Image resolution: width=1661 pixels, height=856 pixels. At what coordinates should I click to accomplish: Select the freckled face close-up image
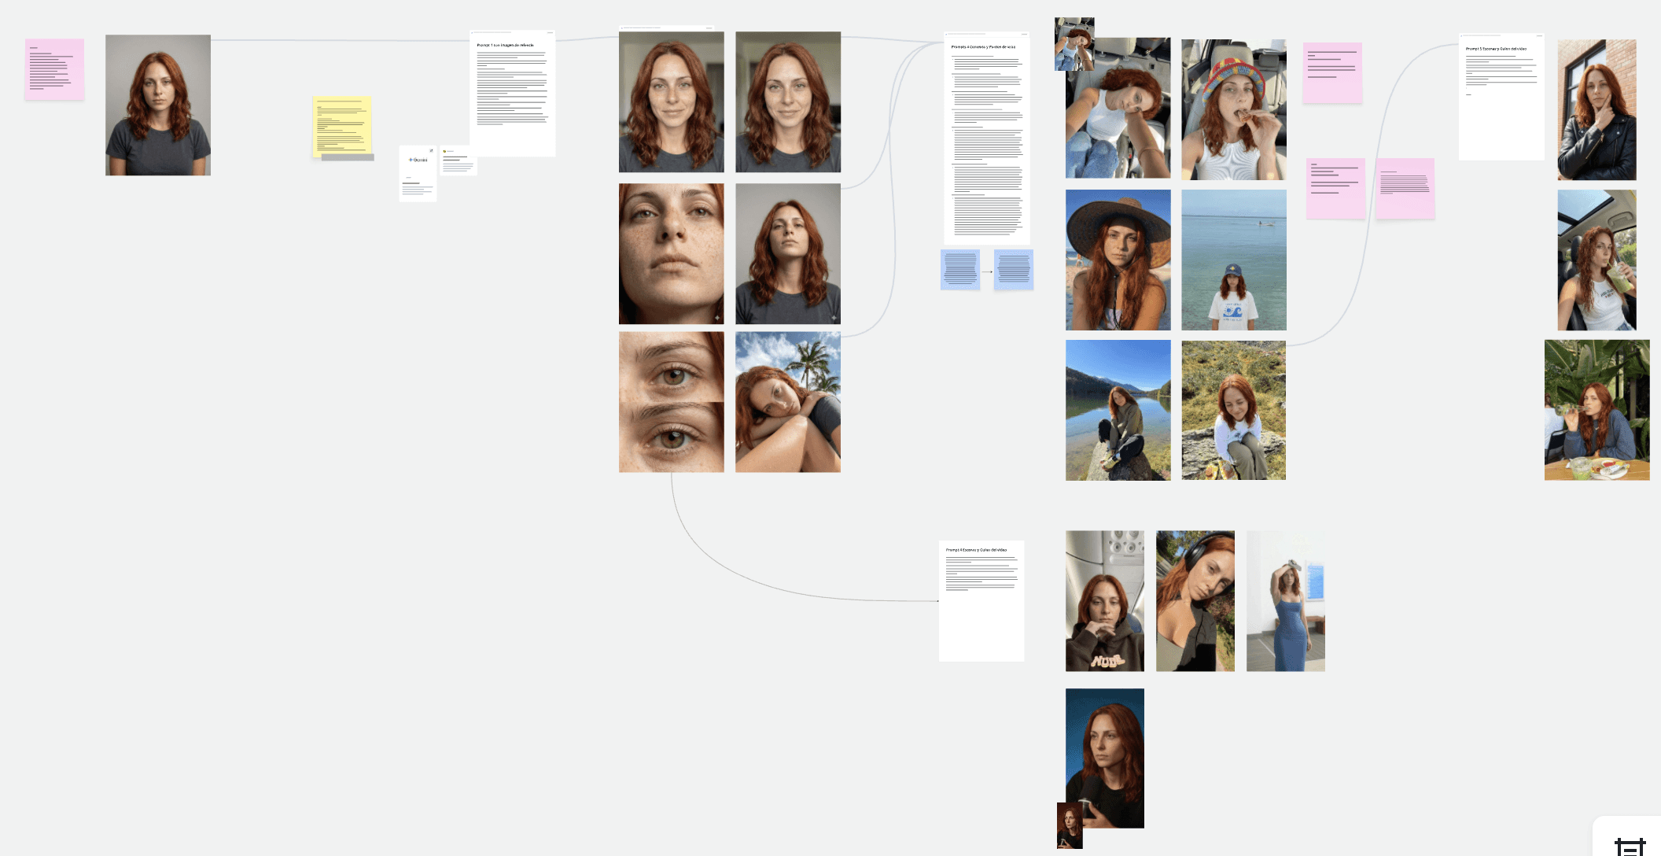(671, 253)
